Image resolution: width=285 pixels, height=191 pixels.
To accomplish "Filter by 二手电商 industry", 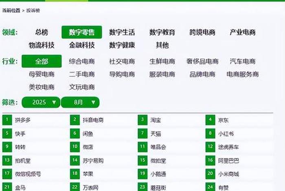I will point(82,74).
